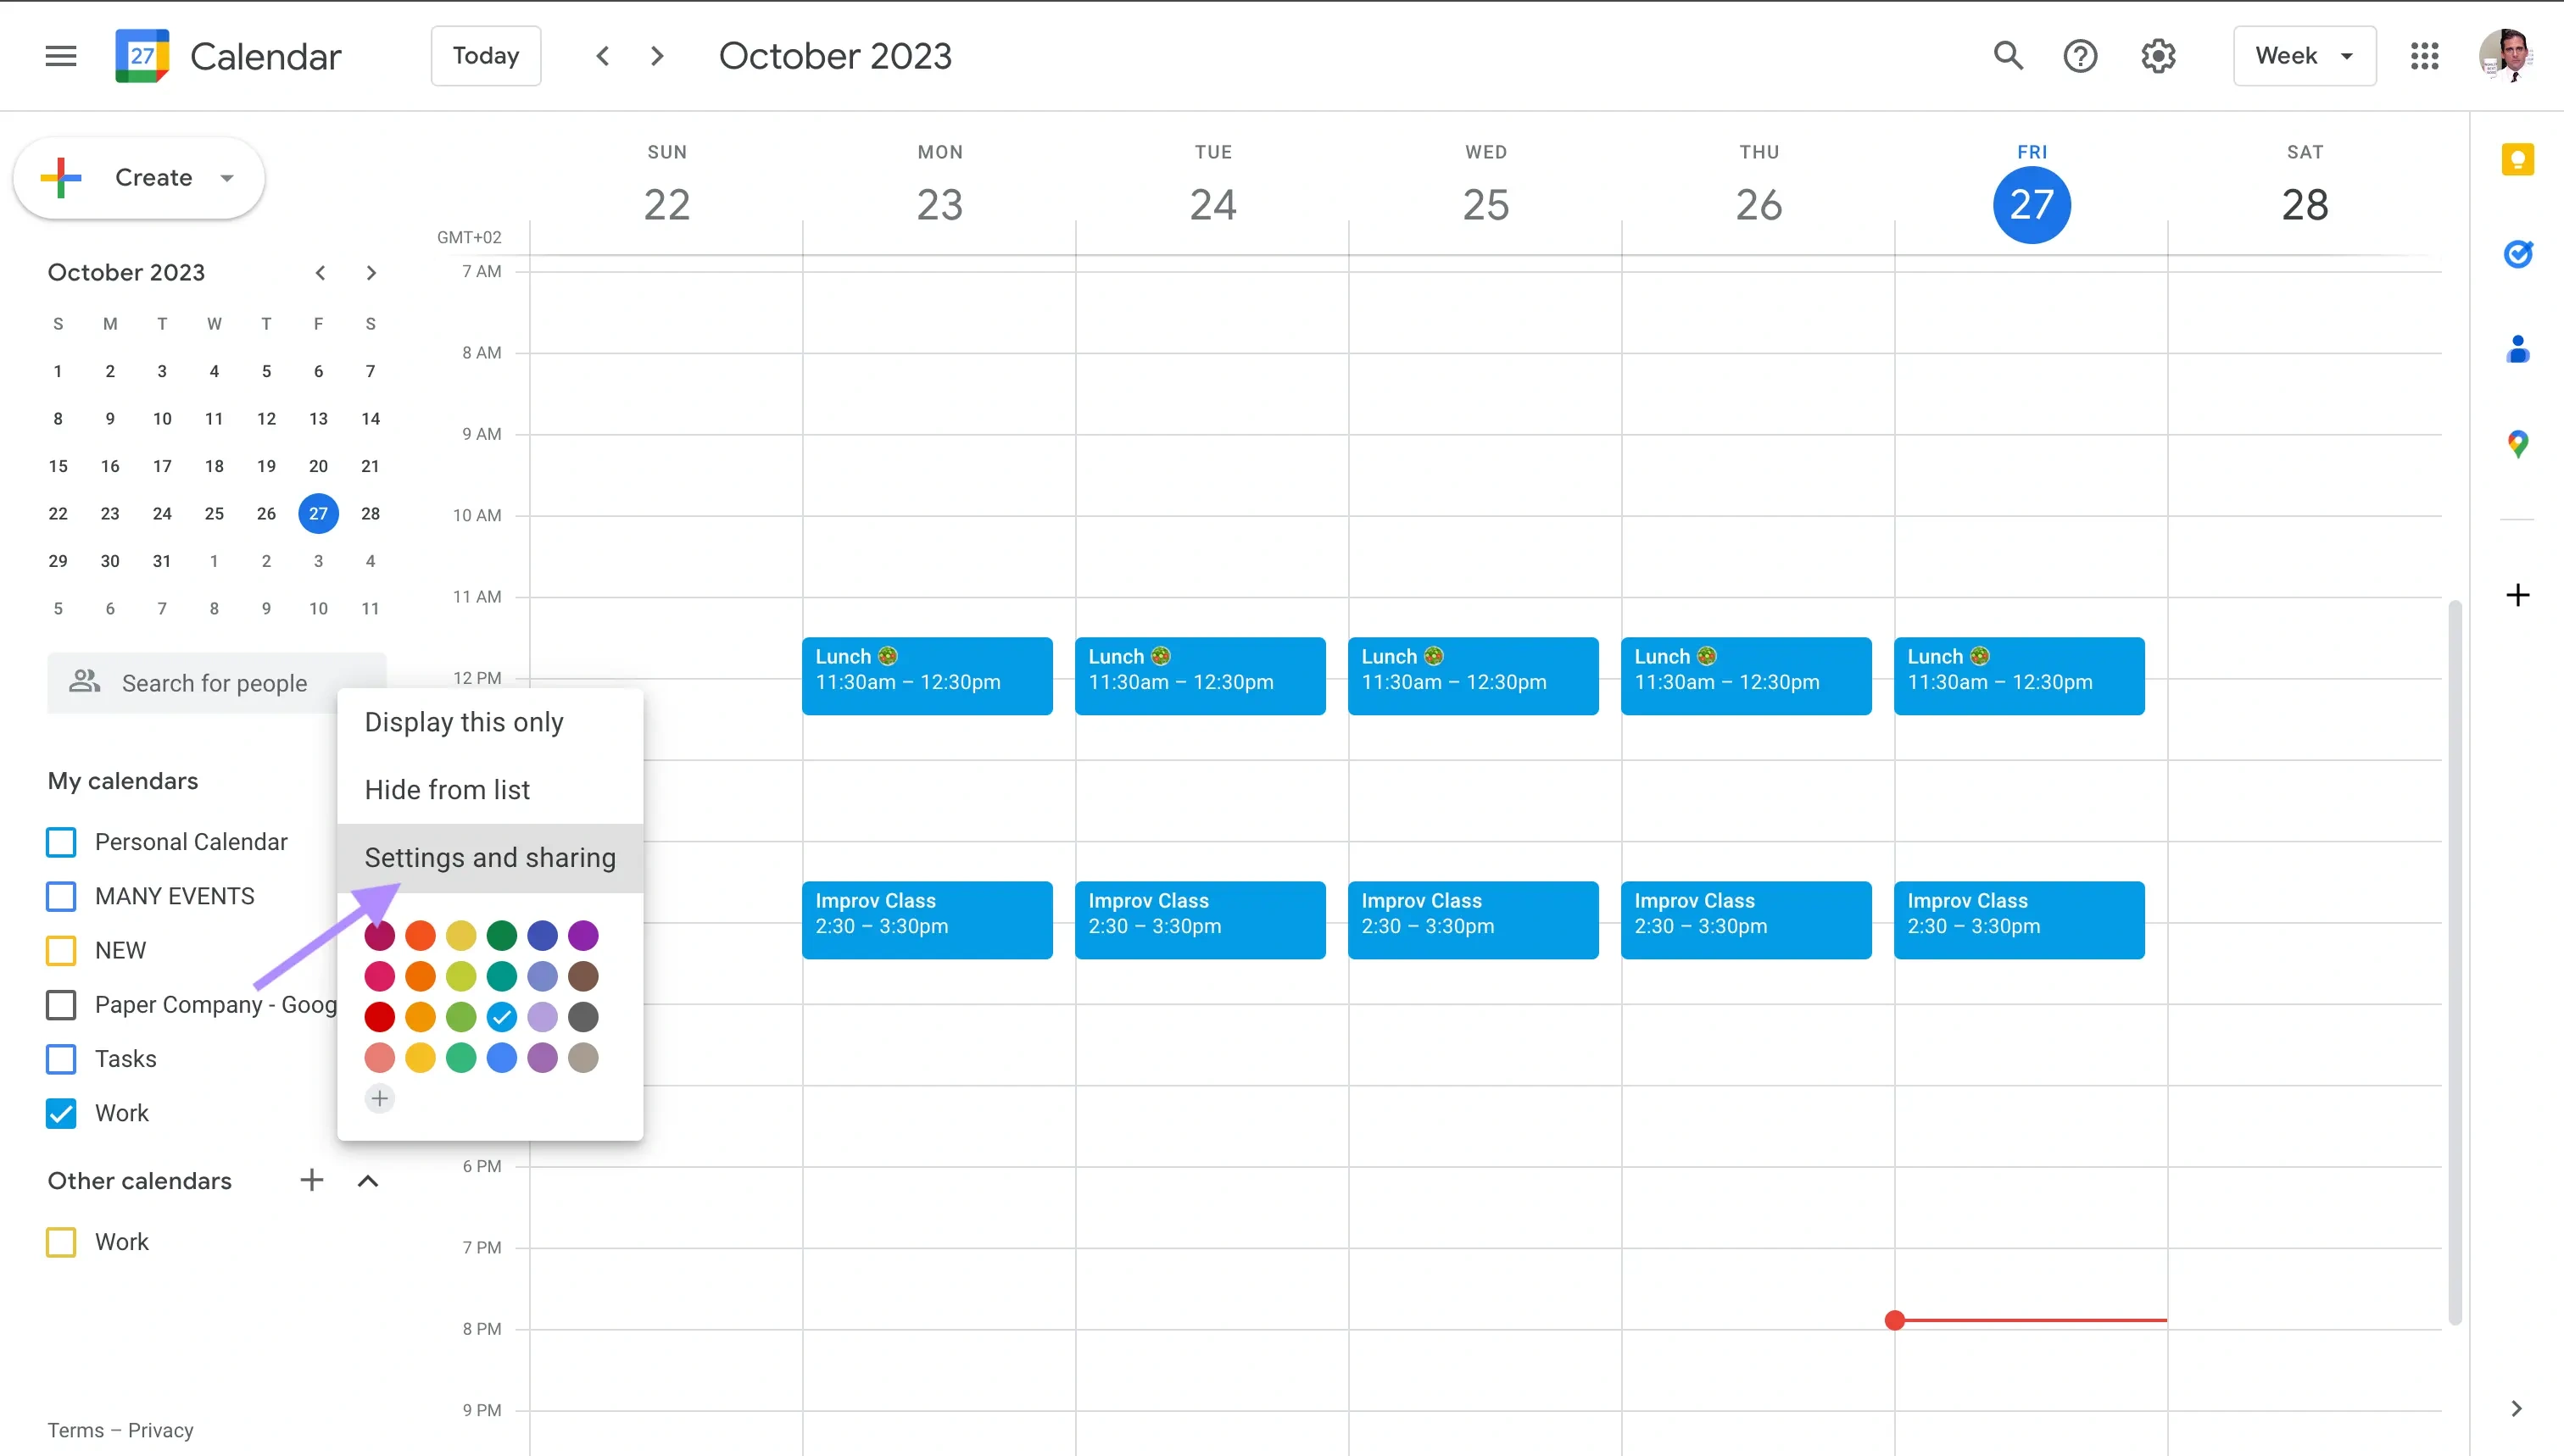The height and width of the screenshot is (1456, 2564).
Task: Click Settings and sharing button
Action: point(489,858)
